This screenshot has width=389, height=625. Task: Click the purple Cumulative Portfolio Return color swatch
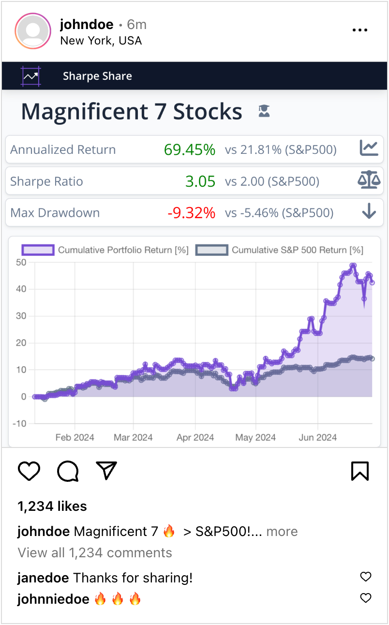[39, 250]
